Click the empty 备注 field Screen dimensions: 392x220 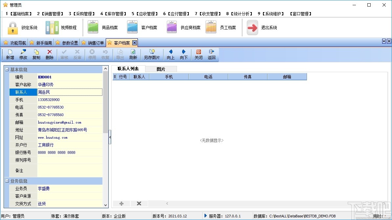pyautogui.click(x=70, y=170)
